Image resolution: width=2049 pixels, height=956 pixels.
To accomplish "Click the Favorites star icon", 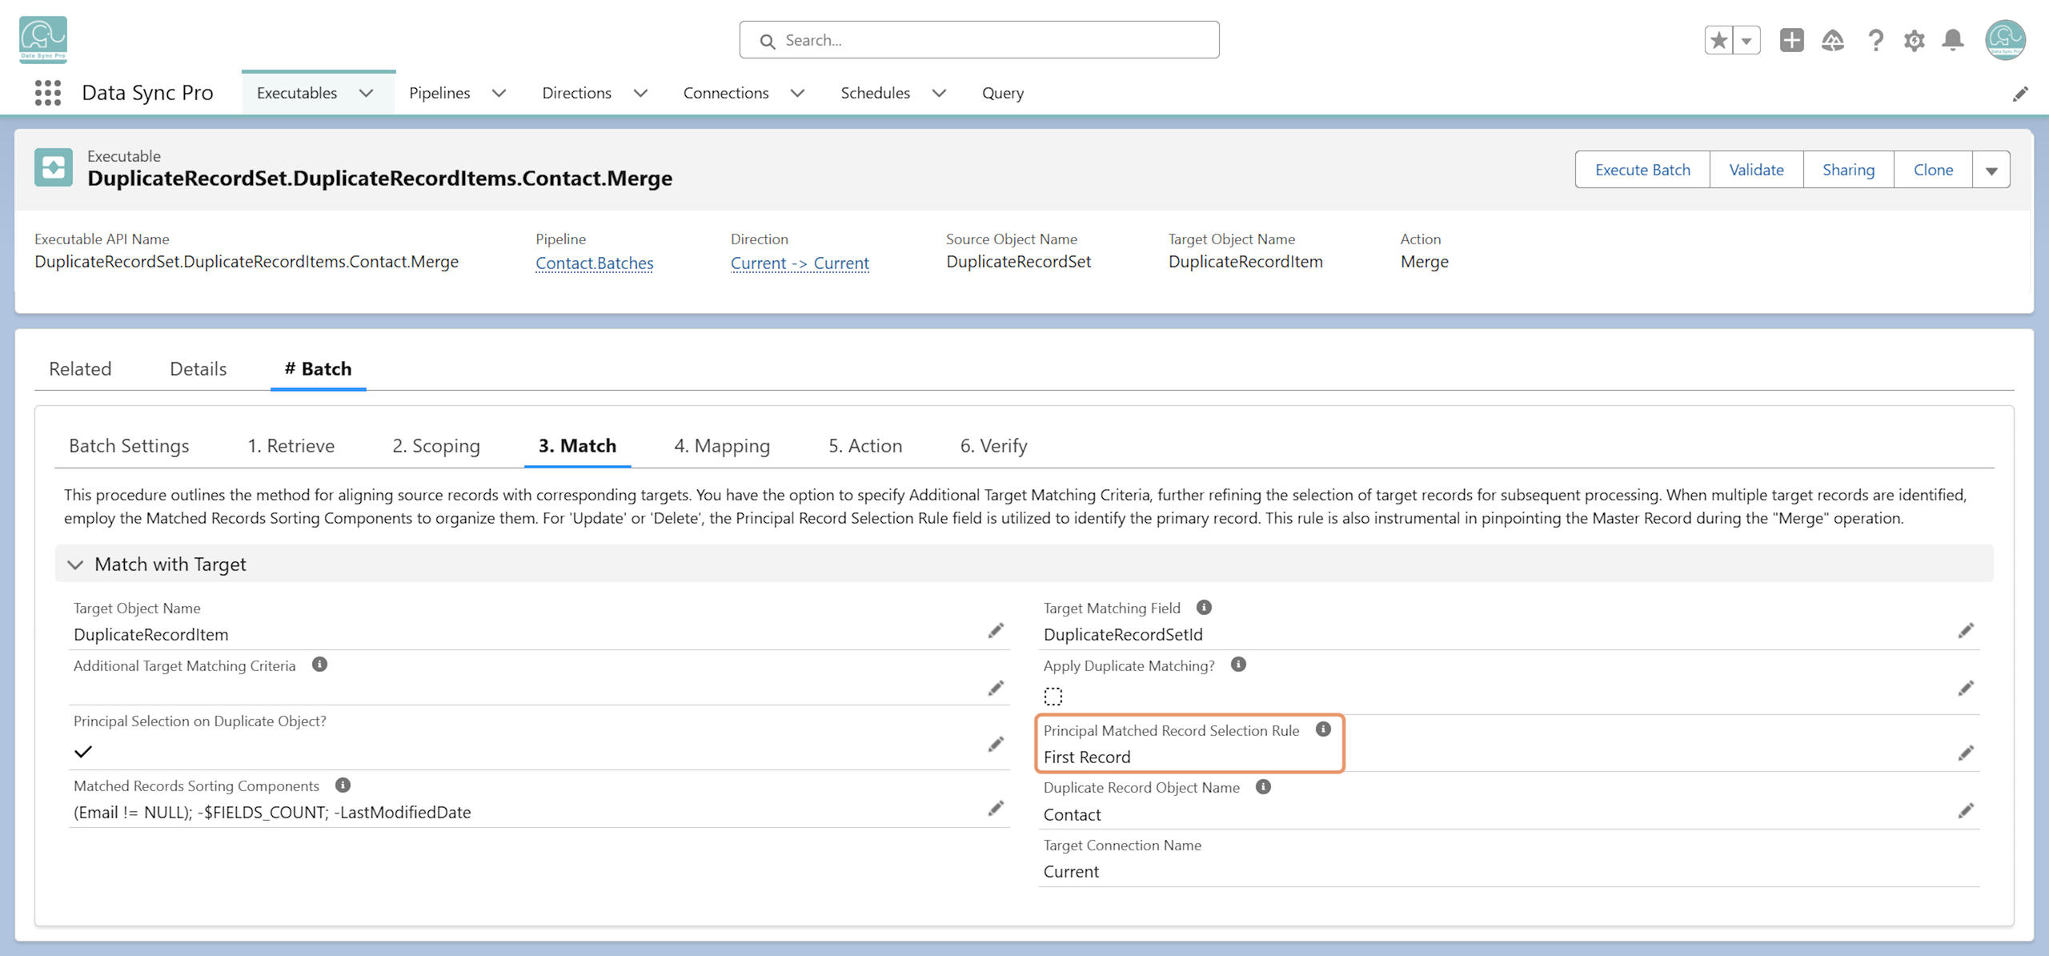I will pyautogui.click(x=1718, y=40).
